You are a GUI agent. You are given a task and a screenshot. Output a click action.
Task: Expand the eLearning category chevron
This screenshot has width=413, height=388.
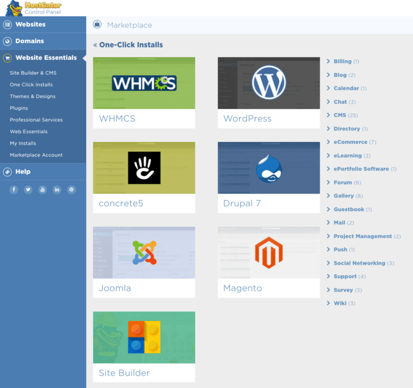[x=329, y=155]
